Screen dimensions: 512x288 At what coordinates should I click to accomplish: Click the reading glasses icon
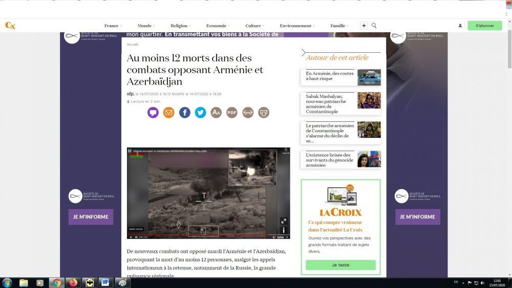click(x=248, y=113)
